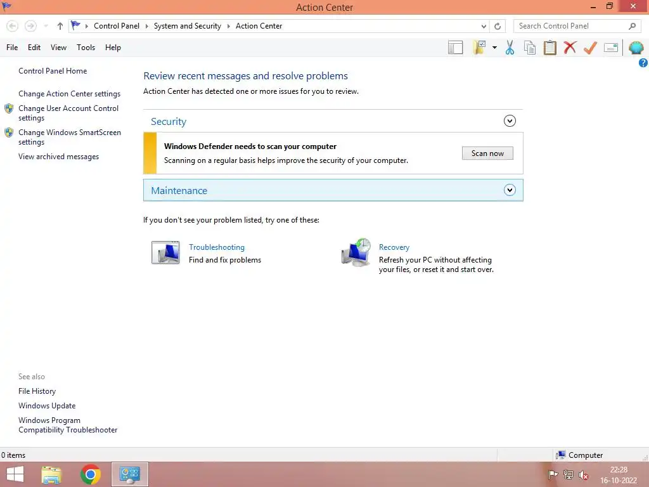
Task: Open the Edit menu
Action: 34,48
